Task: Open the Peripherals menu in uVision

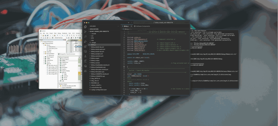Action: click(64, 33)
